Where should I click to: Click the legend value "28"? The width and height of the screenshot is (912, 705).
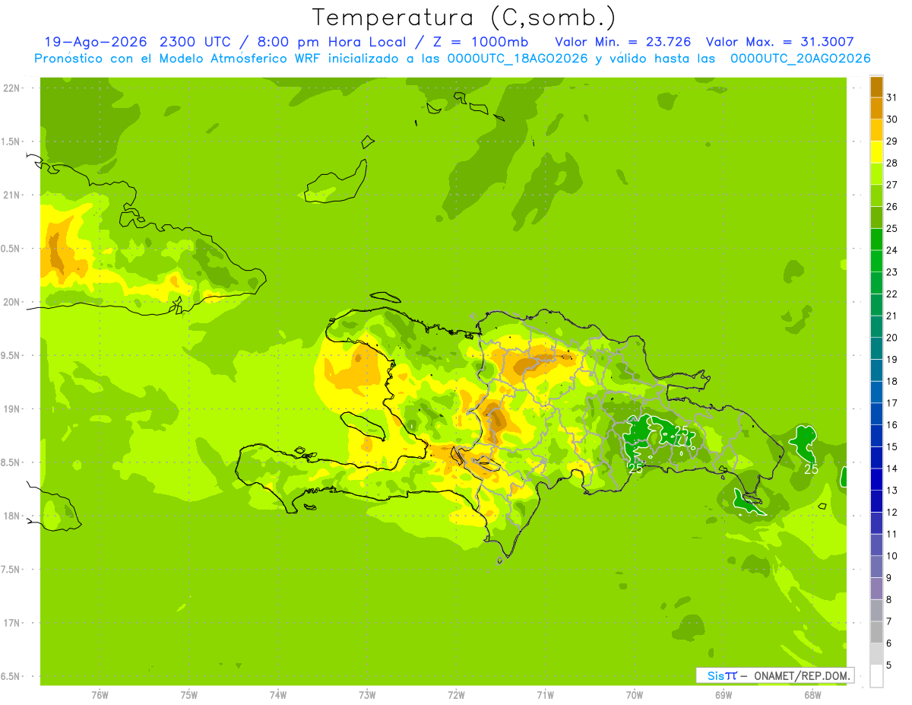[x=892, y=163]
